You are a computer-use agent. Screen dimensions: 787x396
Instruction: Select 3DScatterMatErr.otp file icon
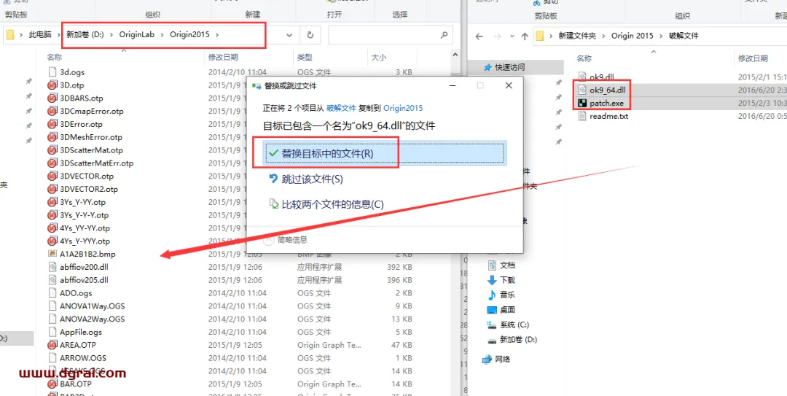pyautogui.click(x=52, y=163)
